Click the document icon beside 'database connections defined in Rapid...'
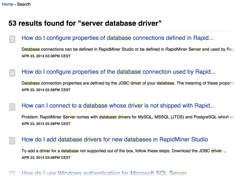Image resolution: width=235 pixels, height=177 pixels. tap(12, 39)
